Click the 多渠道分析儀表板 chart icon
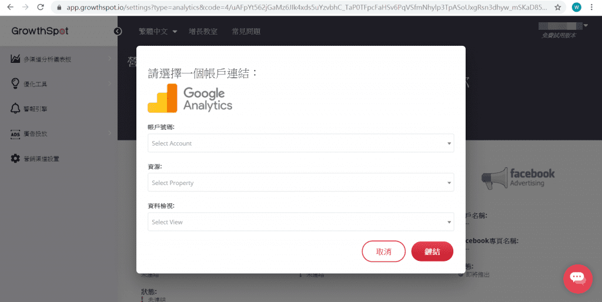This screenshot has width=602, height=302. (15, 59)
